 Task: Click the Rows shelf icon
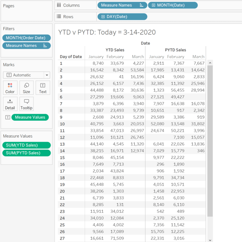pos(59,16)
